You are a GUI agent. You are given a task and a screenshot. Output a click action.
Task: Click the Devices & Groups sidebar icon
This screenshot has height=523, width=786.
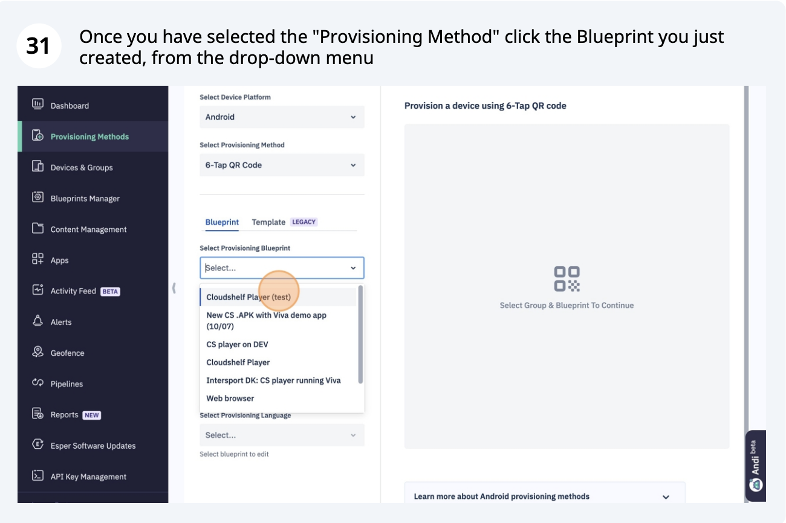pyautogui.click(x=37, y=167)
